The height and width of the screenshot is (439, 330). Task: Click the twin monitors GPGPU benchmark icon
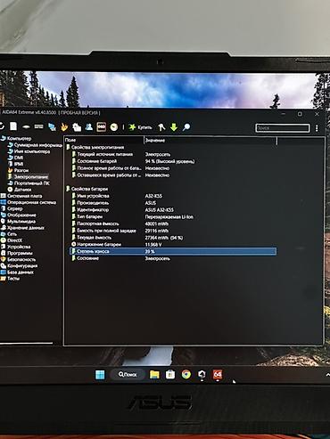click(x=52, y=127)
